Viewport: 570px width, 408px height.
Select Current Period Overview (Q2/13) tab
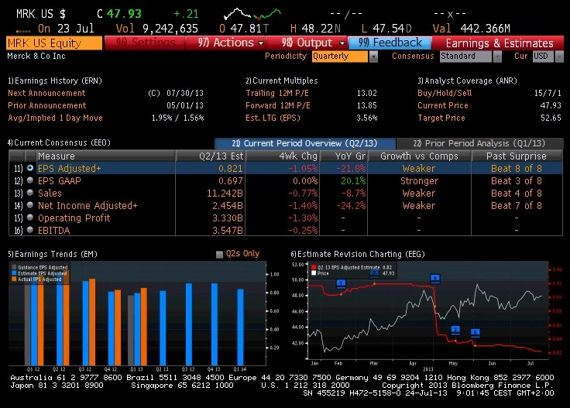coord(304,143)
